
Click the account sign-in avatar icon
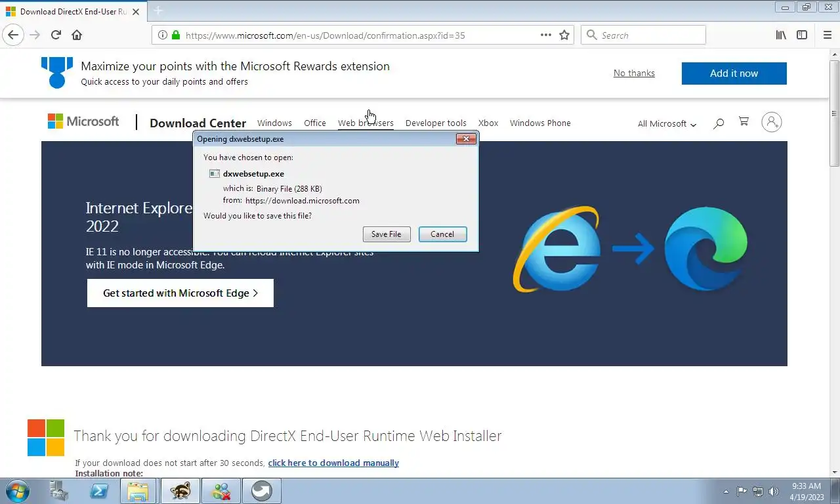[772, 122]
